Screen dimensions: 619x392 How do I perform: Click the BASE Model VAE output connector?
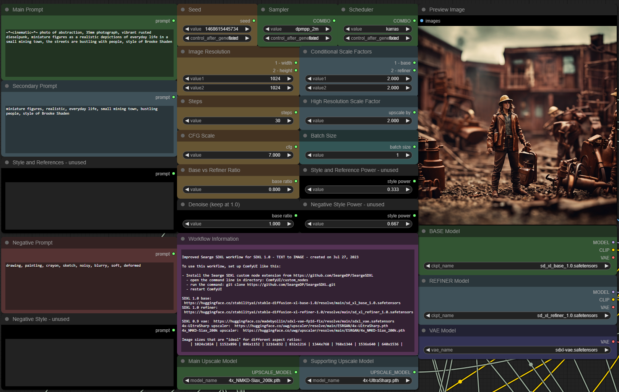[613, 258]
